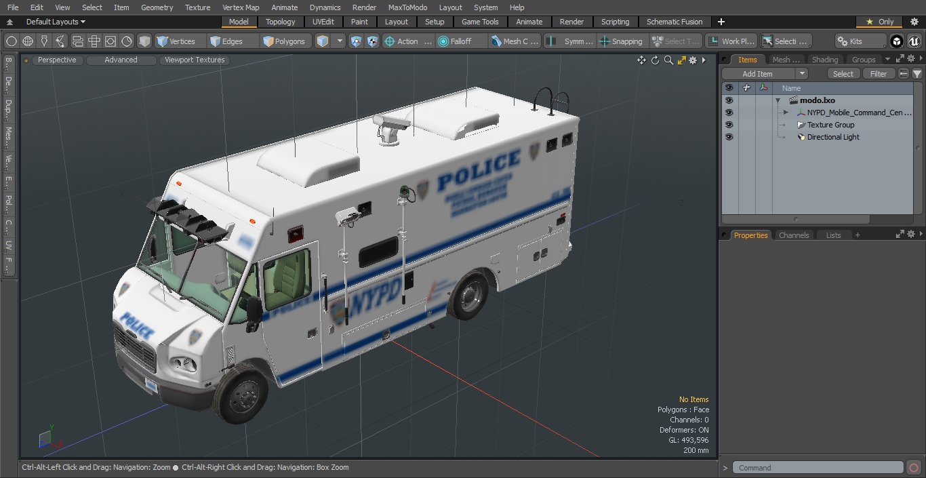Open the Perspective view type dropdown

point(57,60)
